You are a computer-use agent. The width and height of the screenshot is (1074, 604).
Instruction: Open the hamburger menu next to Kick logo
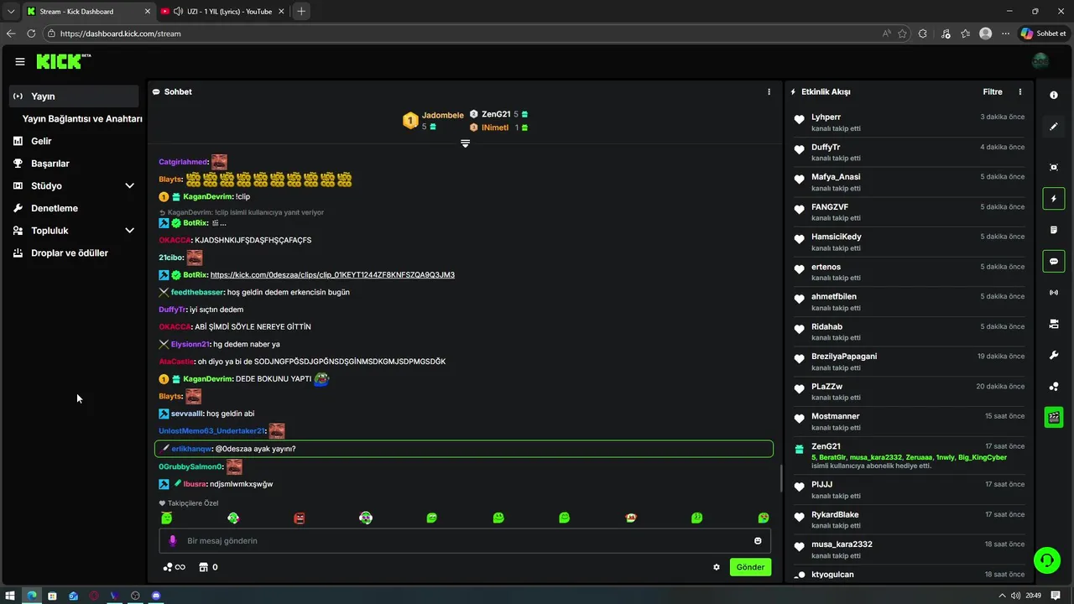(19, 61)
